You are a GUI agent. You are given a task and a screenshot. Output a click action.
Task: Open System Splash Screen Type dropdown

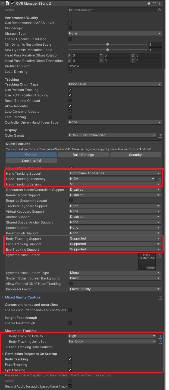[115, 273]
